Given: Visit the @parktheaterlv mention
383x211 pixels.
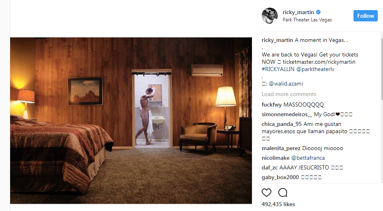Looking at the screenshot, I should (x=315, y=69).
